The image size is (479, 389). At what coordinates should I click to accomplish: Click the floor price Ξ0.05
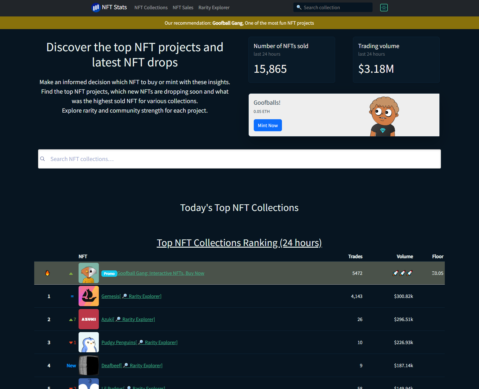point(437,273)
